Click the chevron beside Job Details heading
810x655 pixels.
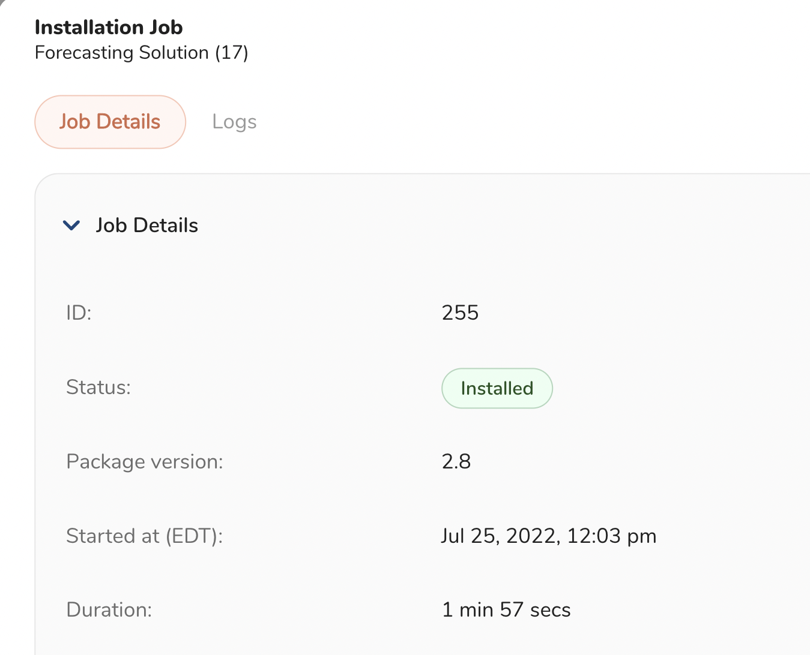(x=70, y=226)
